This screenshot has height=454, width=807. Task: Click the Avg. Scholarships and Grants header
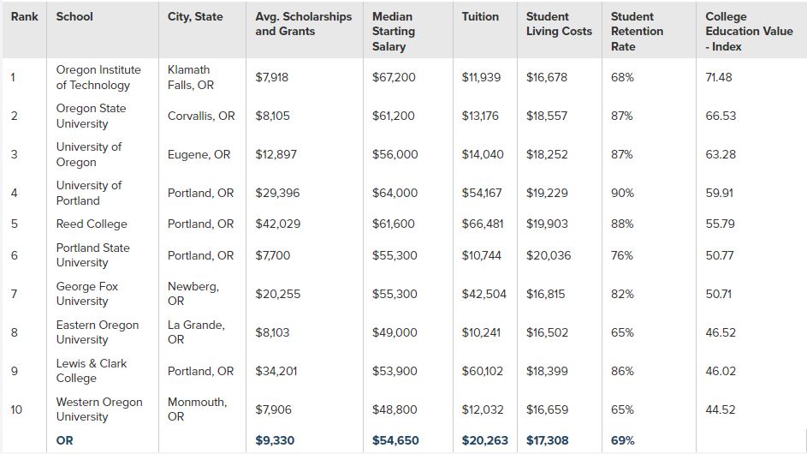point(303,24)
